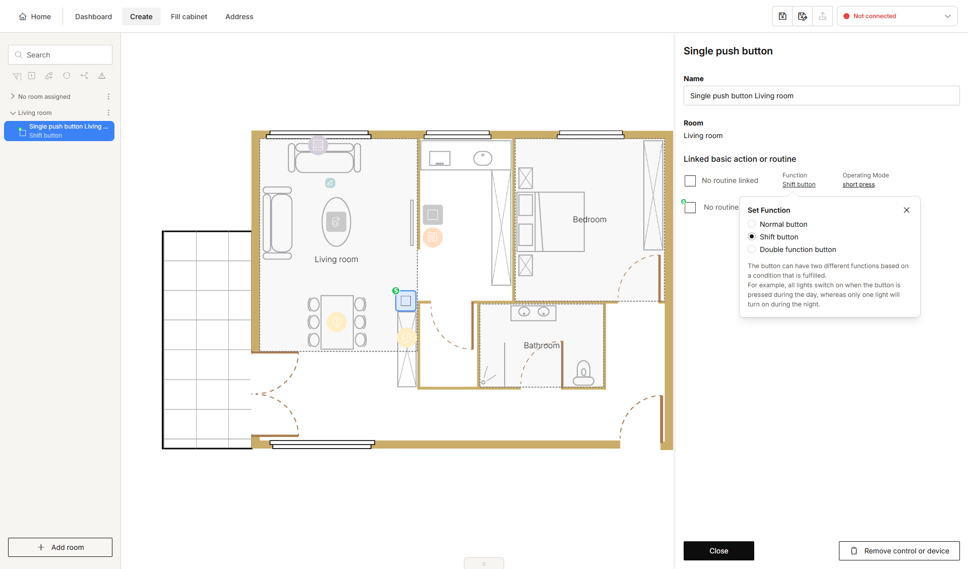Click the push button filter icon
The width and height of the screenshot is (968, 569).
pos(32,76)
